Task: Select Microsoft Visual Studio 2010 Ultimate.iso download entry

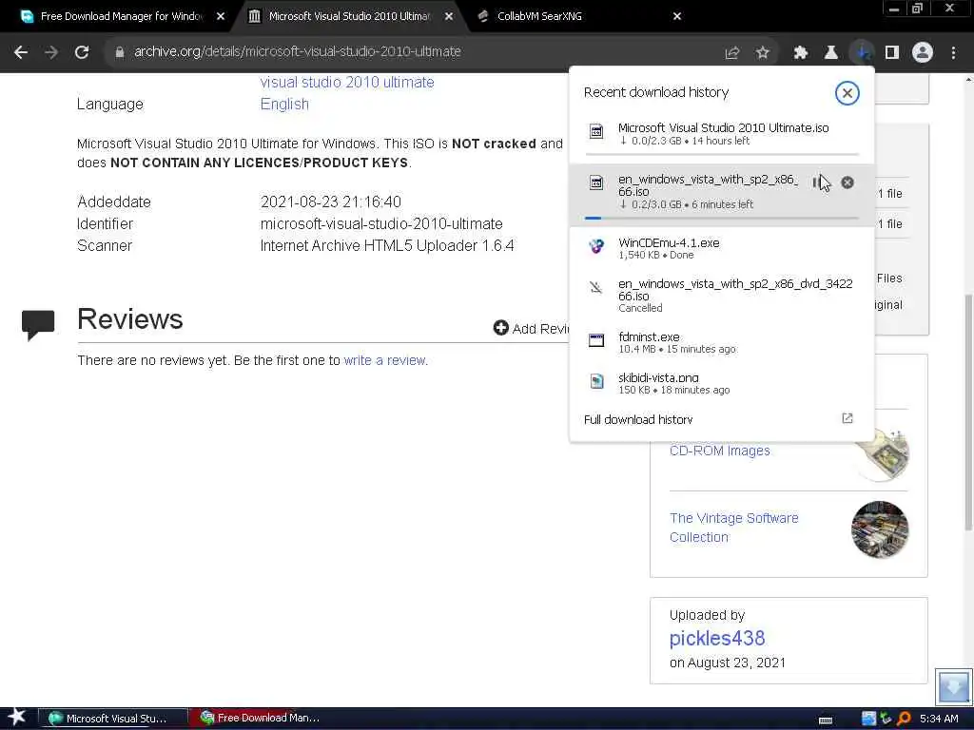Action: click(722, 135)
